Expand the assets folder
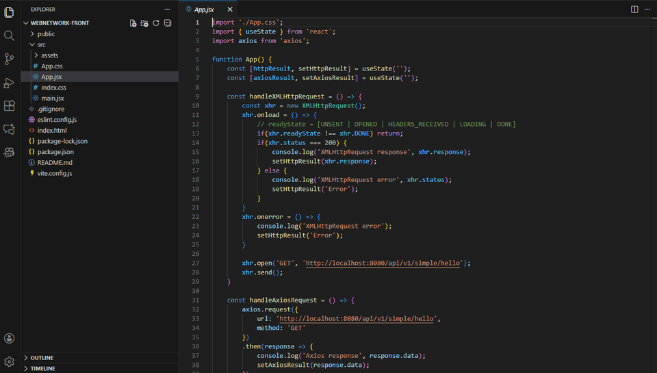 [x=49, y=55]
